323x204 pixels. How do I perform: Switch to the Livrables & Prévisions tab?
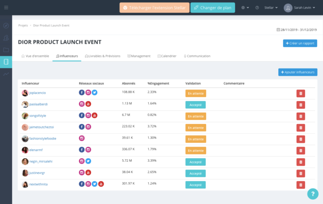click(104, 56)
